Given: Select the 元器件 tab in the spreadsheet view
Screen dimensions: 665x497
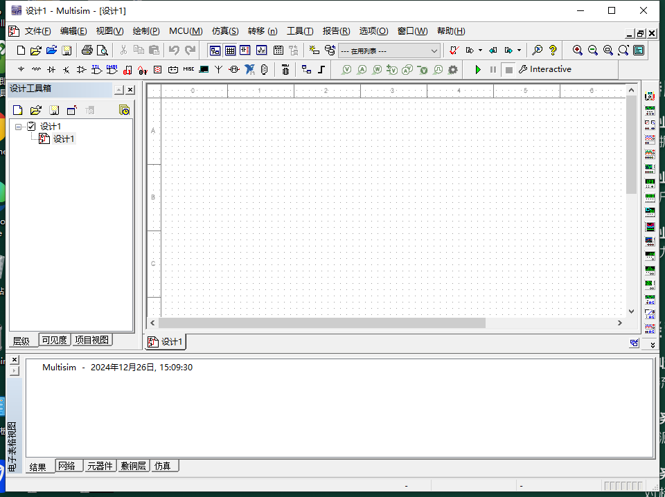Looking at the screenshot, I should 100,466.
